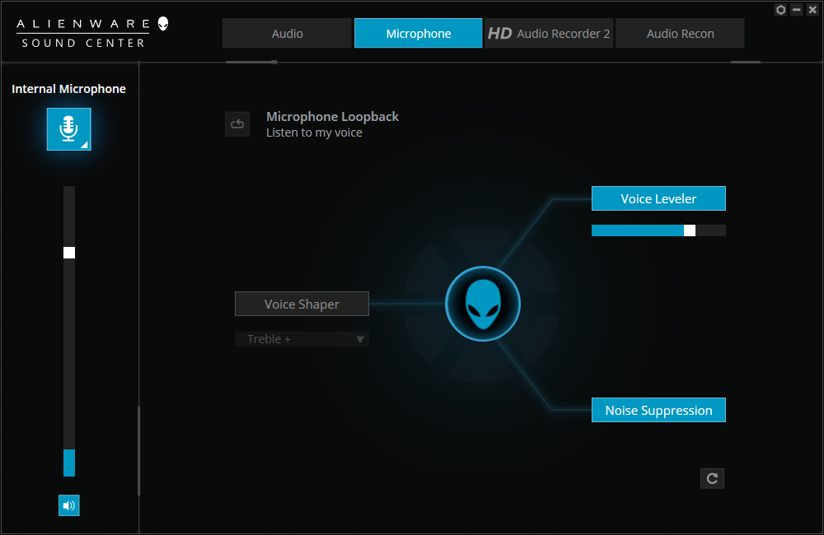Click the Alienware alien head center icon
Image resolution: width=824 pixels, height=535 pixels.
483,304
